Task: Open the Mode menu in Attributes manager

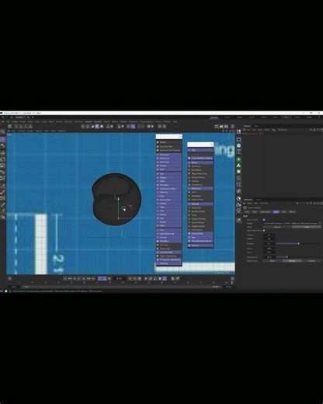Action: 249,204
